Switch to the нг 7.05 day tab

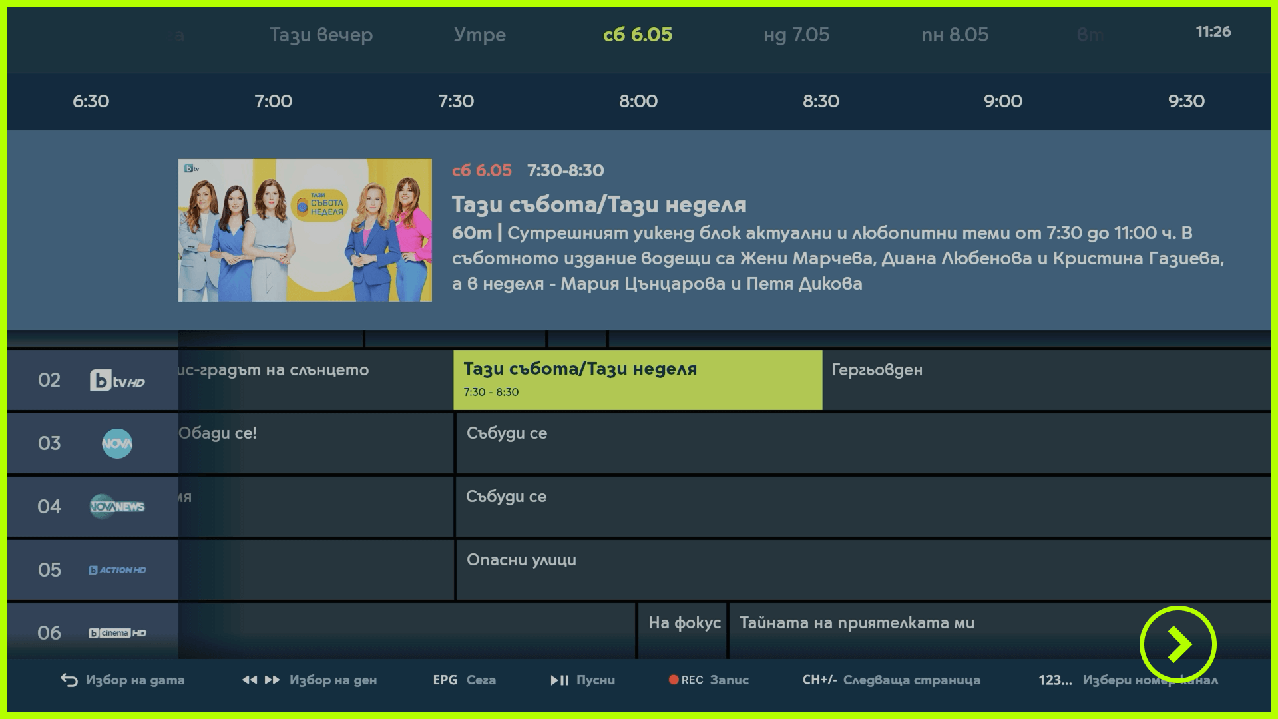click(796, 35)
